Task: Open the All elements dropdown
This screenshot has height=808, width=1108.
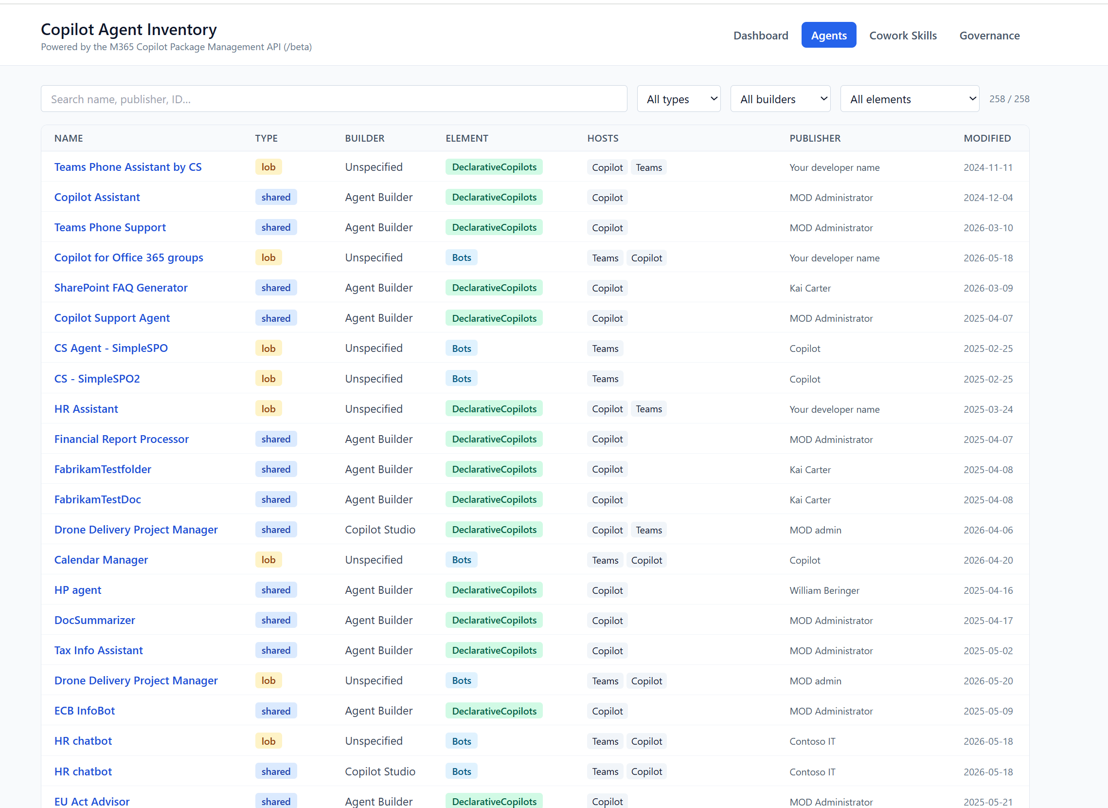Action: coord(910,99)
